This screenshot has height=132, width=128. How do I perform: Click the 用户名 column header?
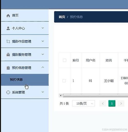[91, 60]
